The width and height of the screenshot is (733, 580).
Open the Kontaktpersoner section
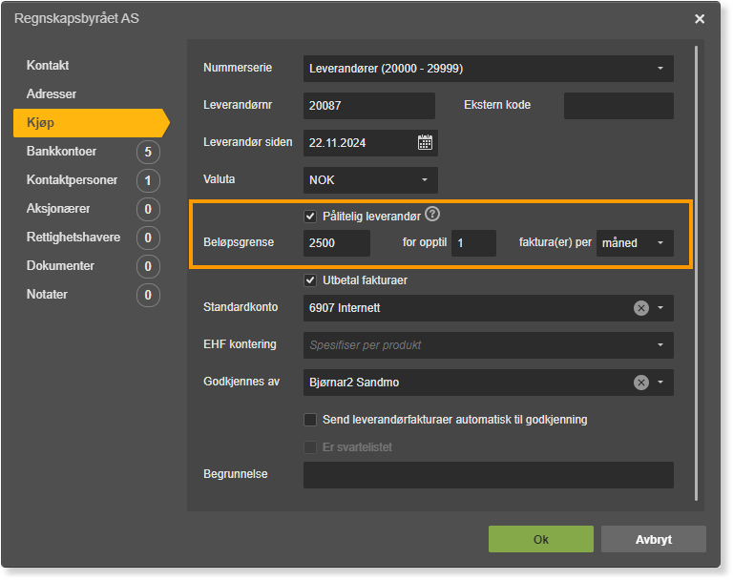coord(72,180)
